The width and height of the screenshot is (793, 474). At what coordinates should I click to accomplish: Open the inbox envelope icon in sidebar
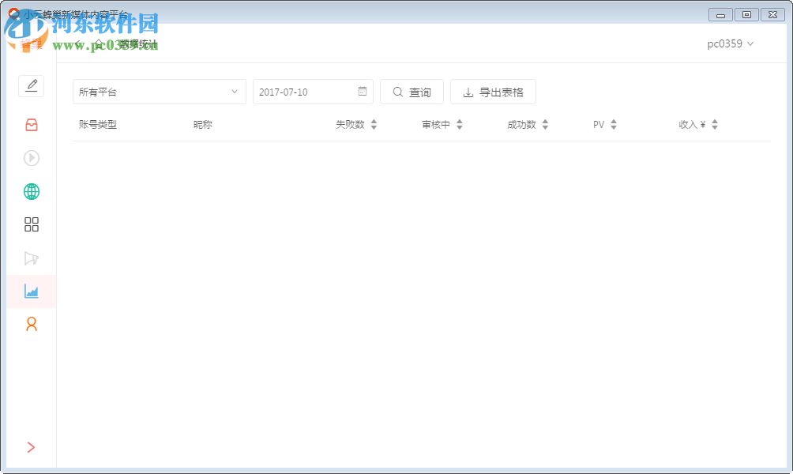tap(32, 124)
